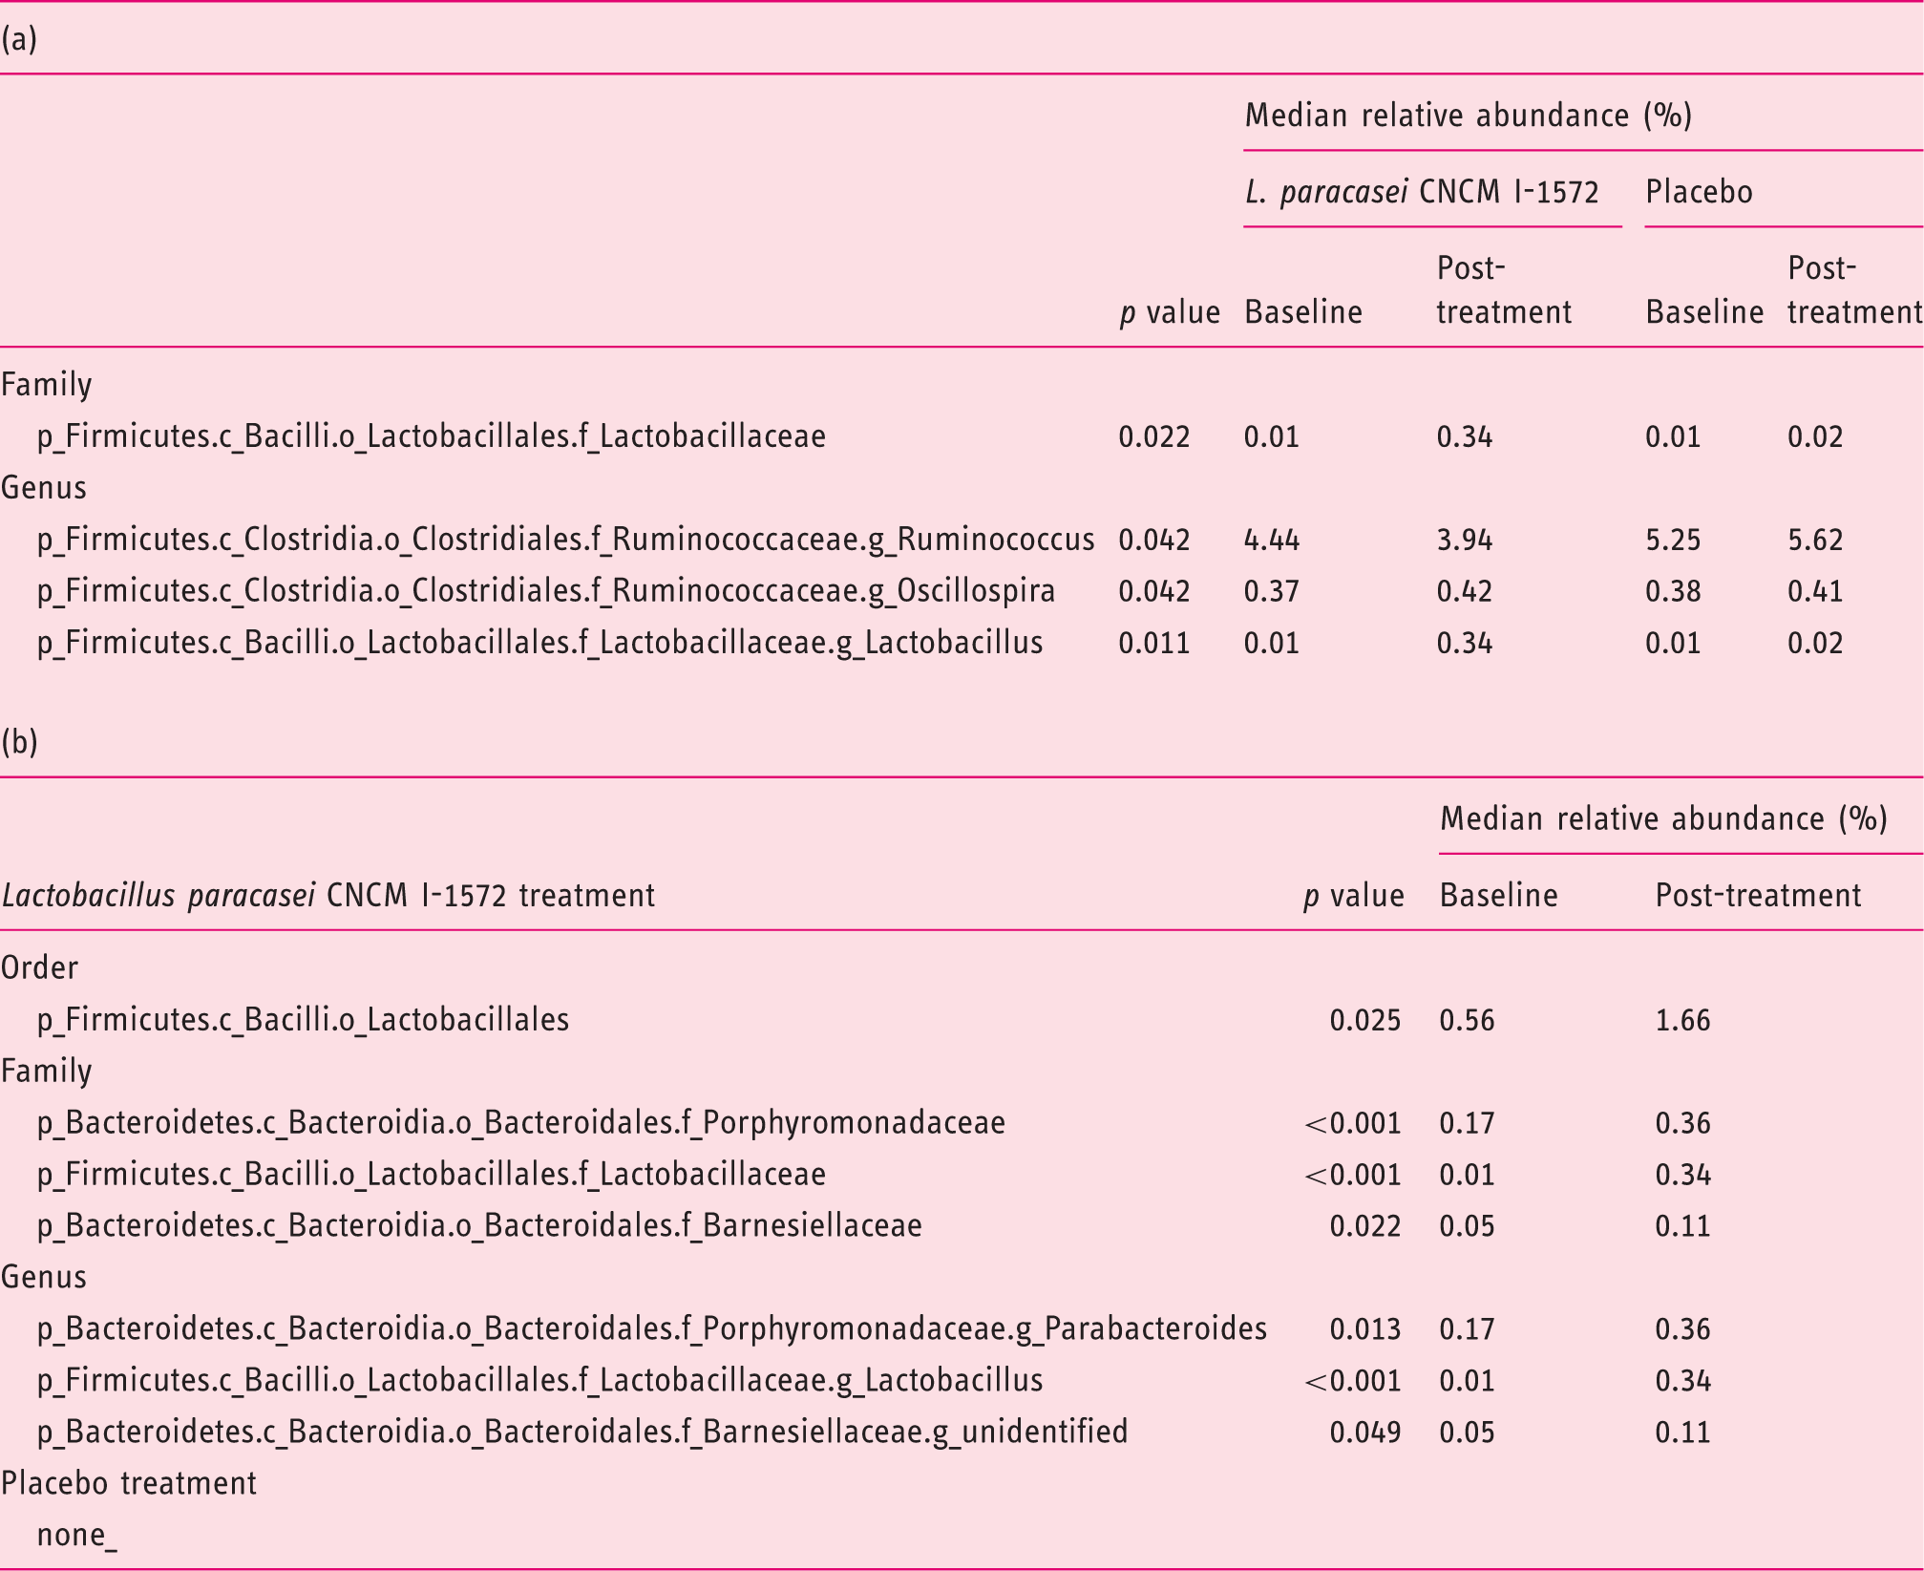Click the 'Median relative abundance (%)' header in table (a)

point(1468,116)
